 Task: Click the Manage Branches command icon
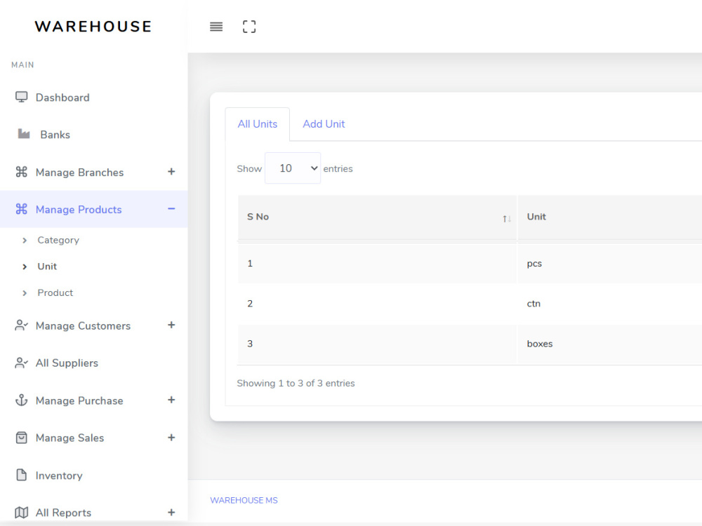coord(22,172)
